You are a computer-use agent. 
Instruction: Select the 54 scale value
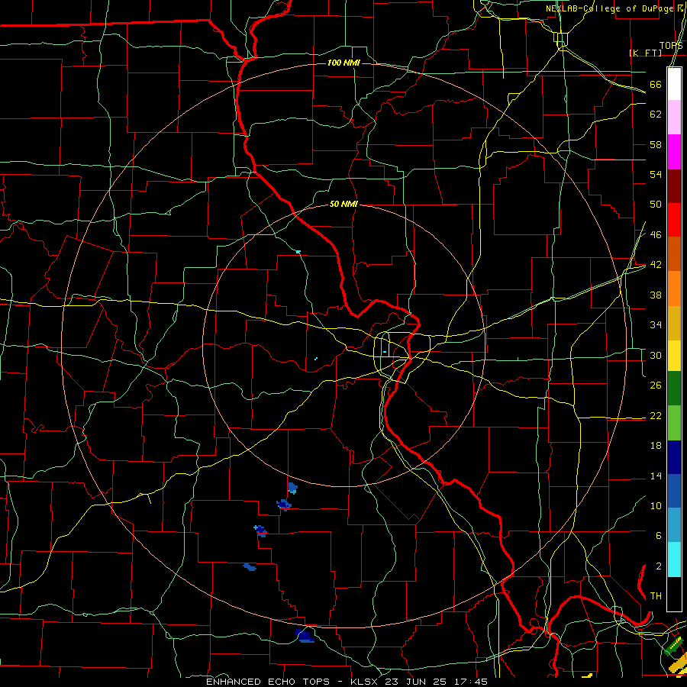[656, 174]
